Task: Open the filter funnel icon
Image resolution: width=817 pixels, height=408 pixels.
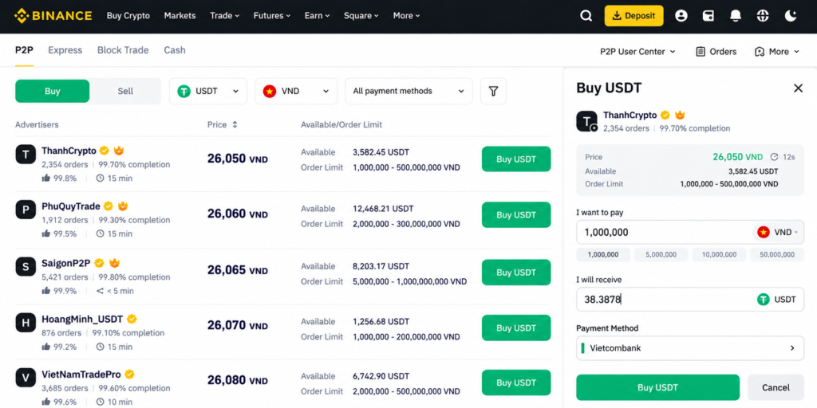Action: tap(493, 91)
